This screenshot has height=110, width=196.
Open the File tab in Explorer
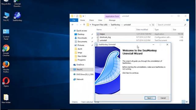point(74,20)
